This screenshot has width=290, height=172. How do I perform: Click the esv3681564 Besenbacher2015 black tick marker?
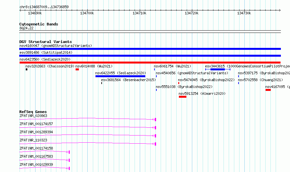[x=102, y=83]
